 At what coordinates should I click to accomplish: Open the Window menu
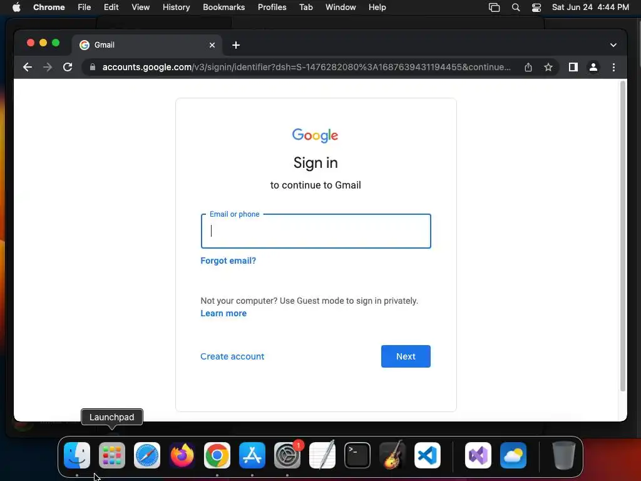tap(341, 8)
